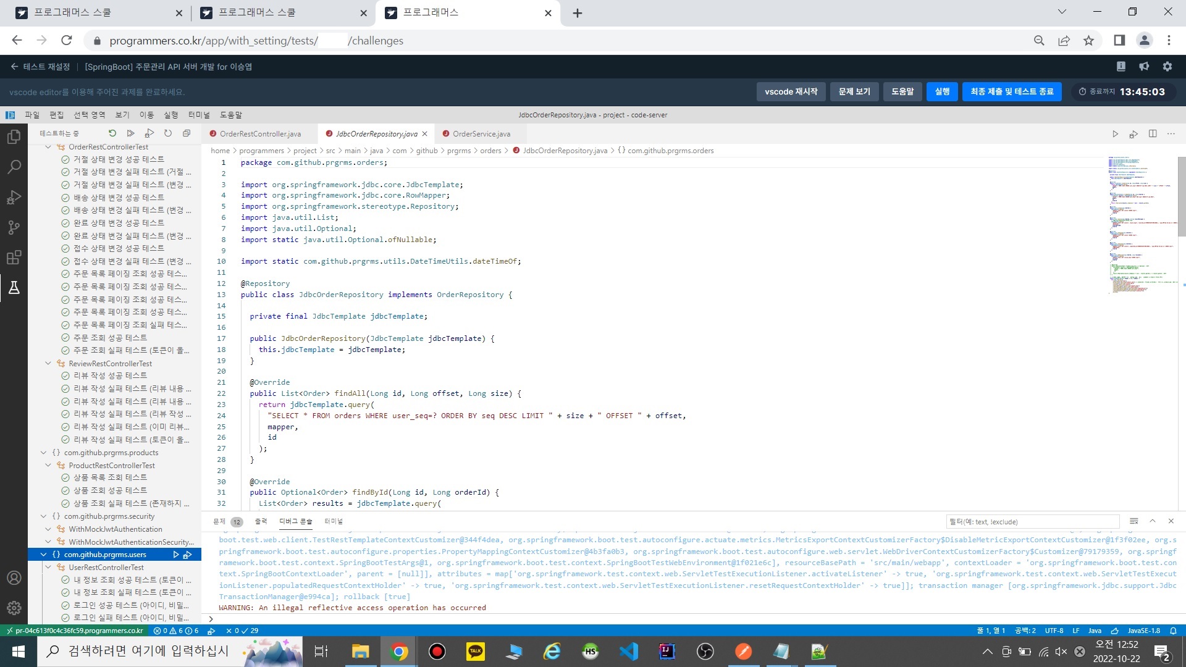
Task: Toggle notifications bell in status bar
Action: [1173, 631]
